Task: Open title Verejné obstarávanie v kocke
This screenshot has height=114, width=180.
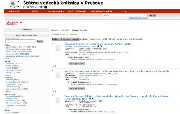Action: click(x=117, y=71)
